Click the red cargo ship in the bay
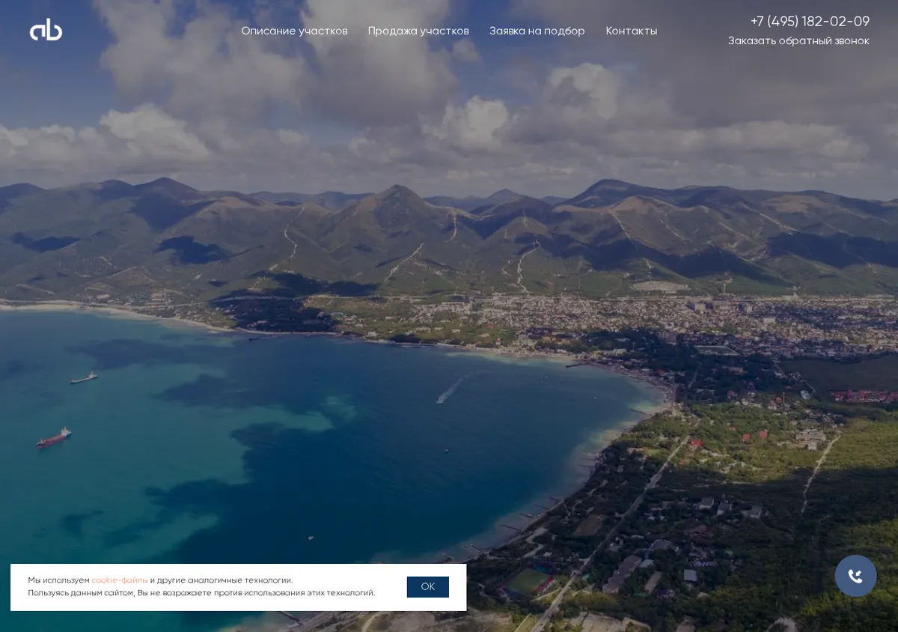This screenshot has width=898, height=632. click(54, 438)
